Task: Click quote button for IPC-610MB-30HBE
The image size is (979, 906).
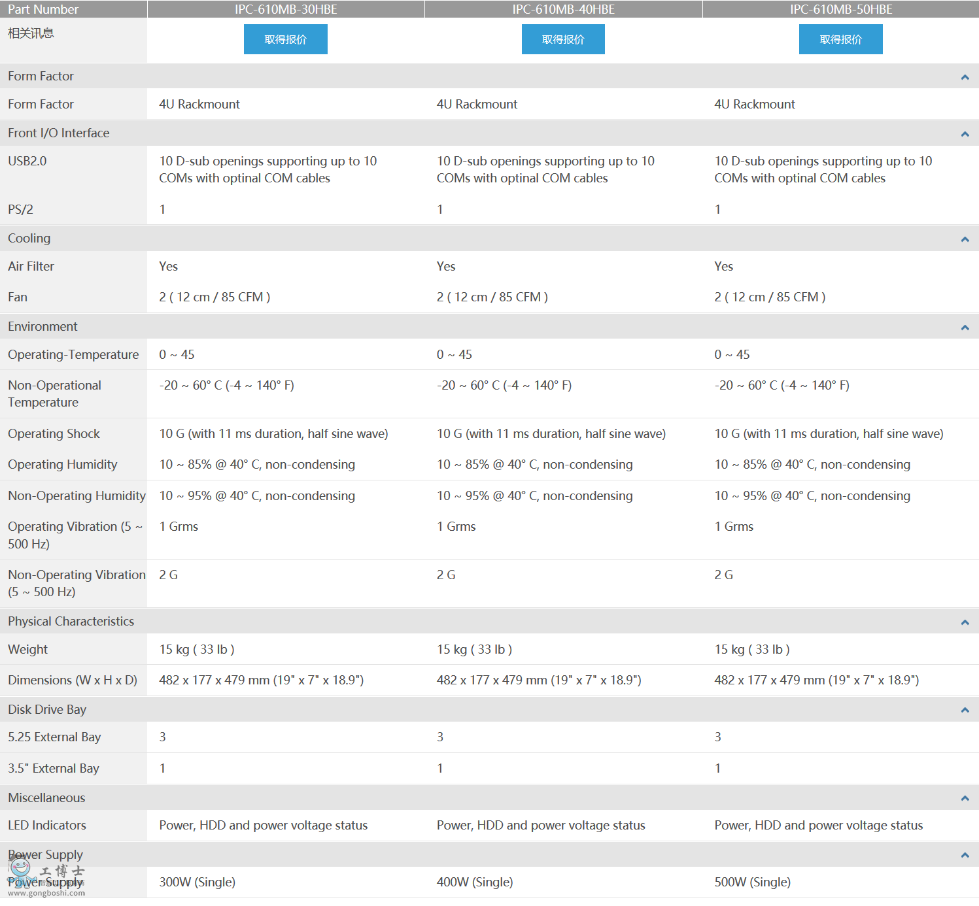Action: (x=285, y=39)
